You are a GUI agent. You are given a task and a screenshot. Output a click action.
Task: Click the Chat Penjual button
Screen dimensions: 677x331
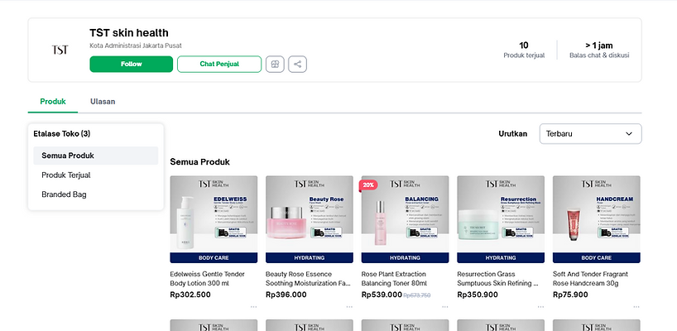click(x=219, y=64)
